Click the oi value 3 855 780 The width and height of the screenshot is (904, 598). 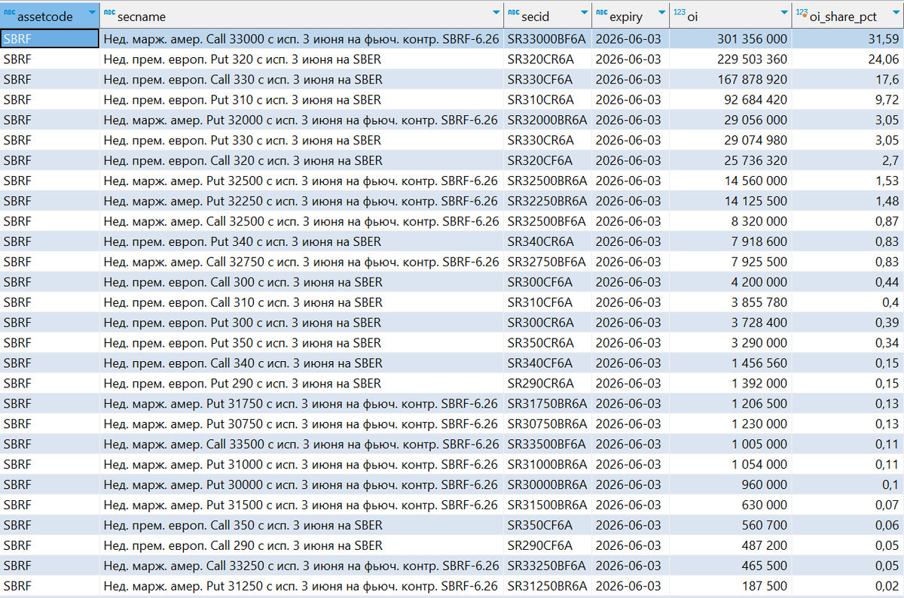759,302
